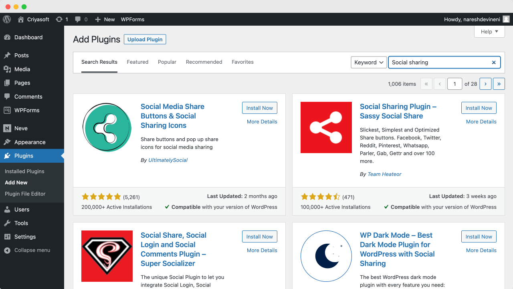Click the 1,006 items count text
Image resolution: width=513 pixels, height=289 pixels.
402,84
